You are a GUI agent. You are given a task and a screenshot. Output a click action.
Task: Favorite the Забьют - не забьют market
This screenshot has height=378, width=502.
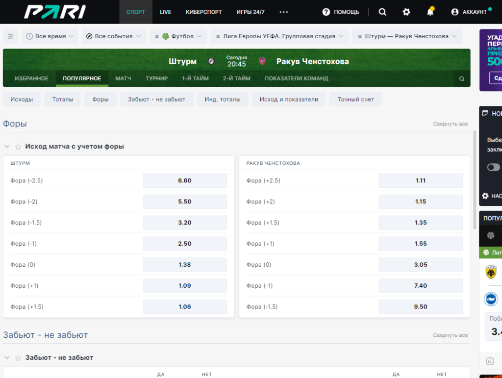[x=18, y=358]
